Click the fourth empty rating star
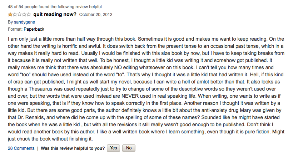 point(24,14)
